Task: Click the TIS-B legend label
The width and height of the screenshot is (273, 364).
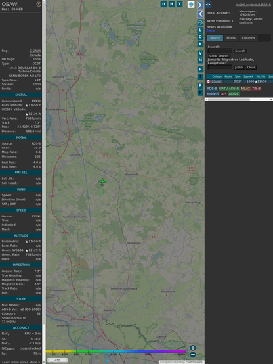Action: coord(257,89)
